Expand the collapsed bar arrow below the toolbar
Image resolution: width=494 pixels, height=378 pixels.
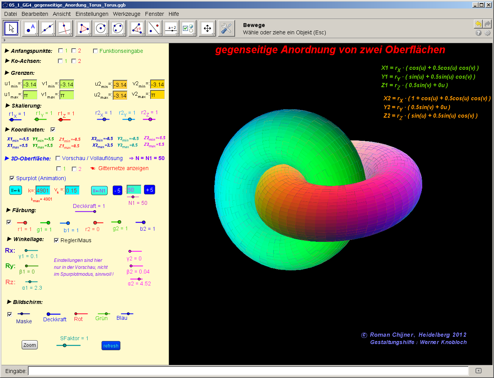4,40
